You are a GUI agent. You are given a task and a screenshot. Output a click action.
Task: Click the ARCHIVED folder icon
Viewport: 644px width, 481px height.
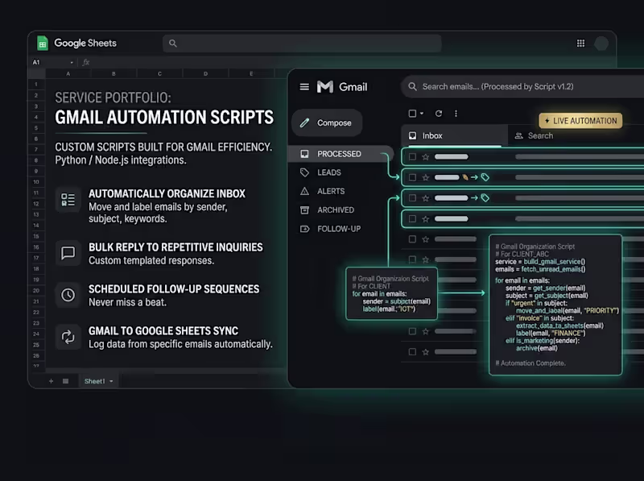303,209
